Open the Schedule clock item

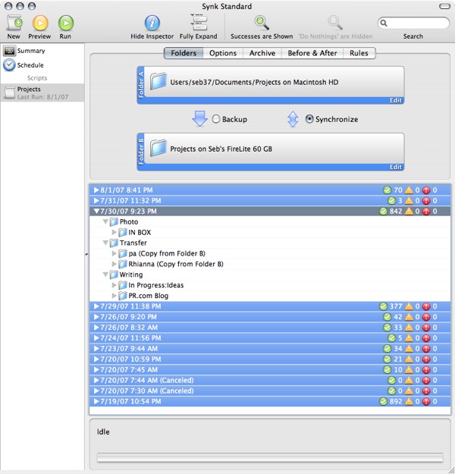(x=9, y=65)
